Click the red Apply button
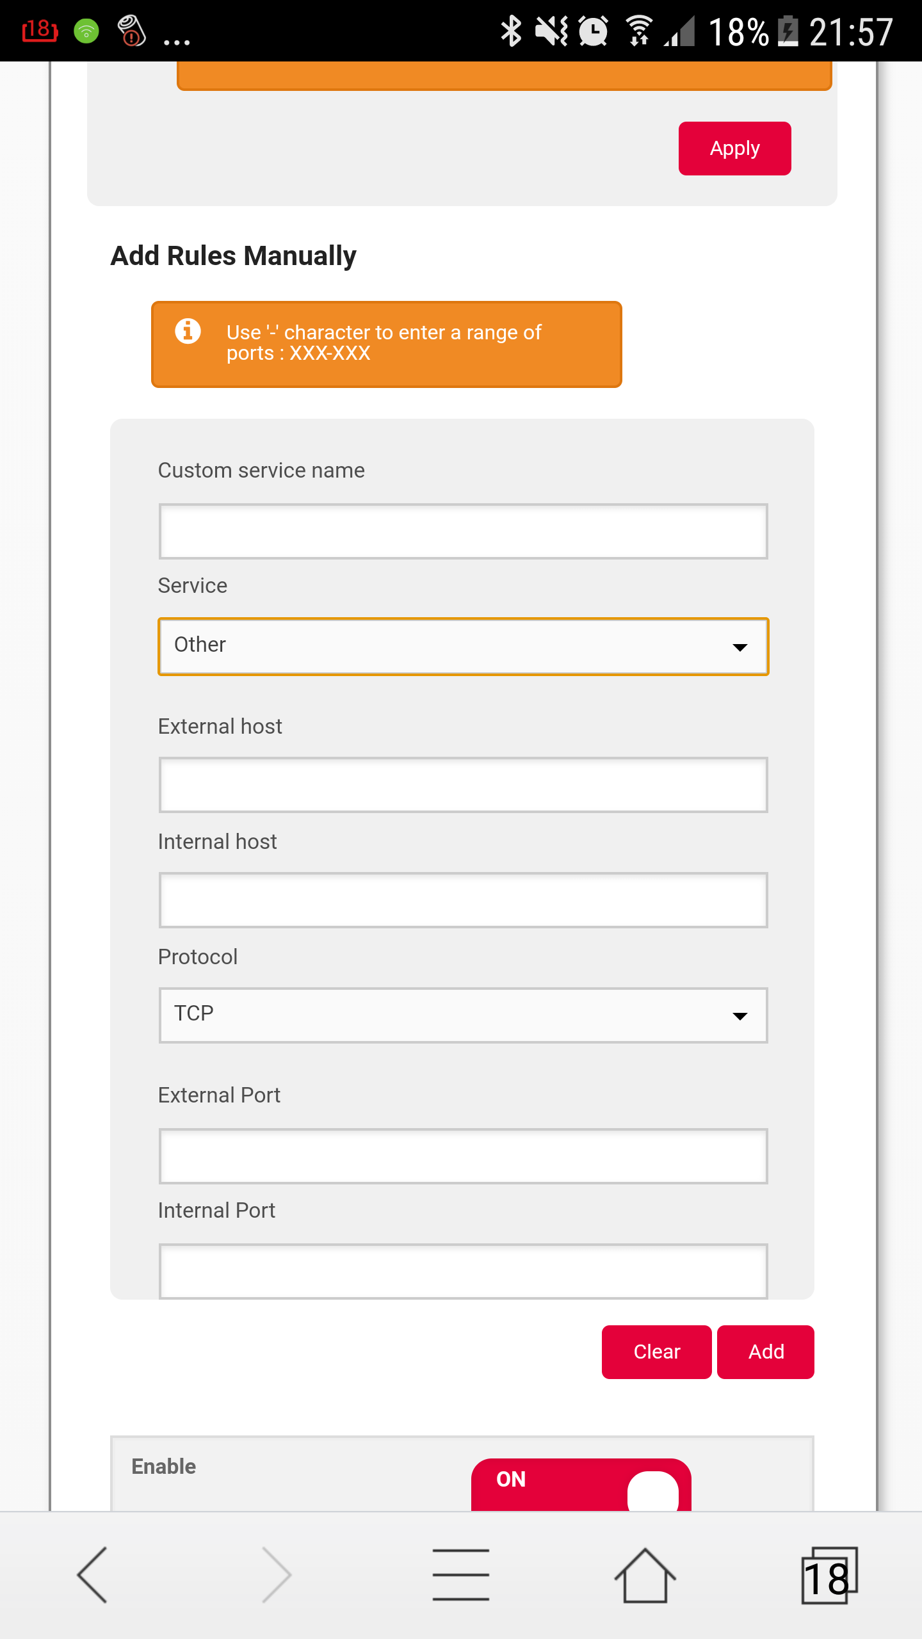Screen dimensions: 922x1639 pos(735,149)
